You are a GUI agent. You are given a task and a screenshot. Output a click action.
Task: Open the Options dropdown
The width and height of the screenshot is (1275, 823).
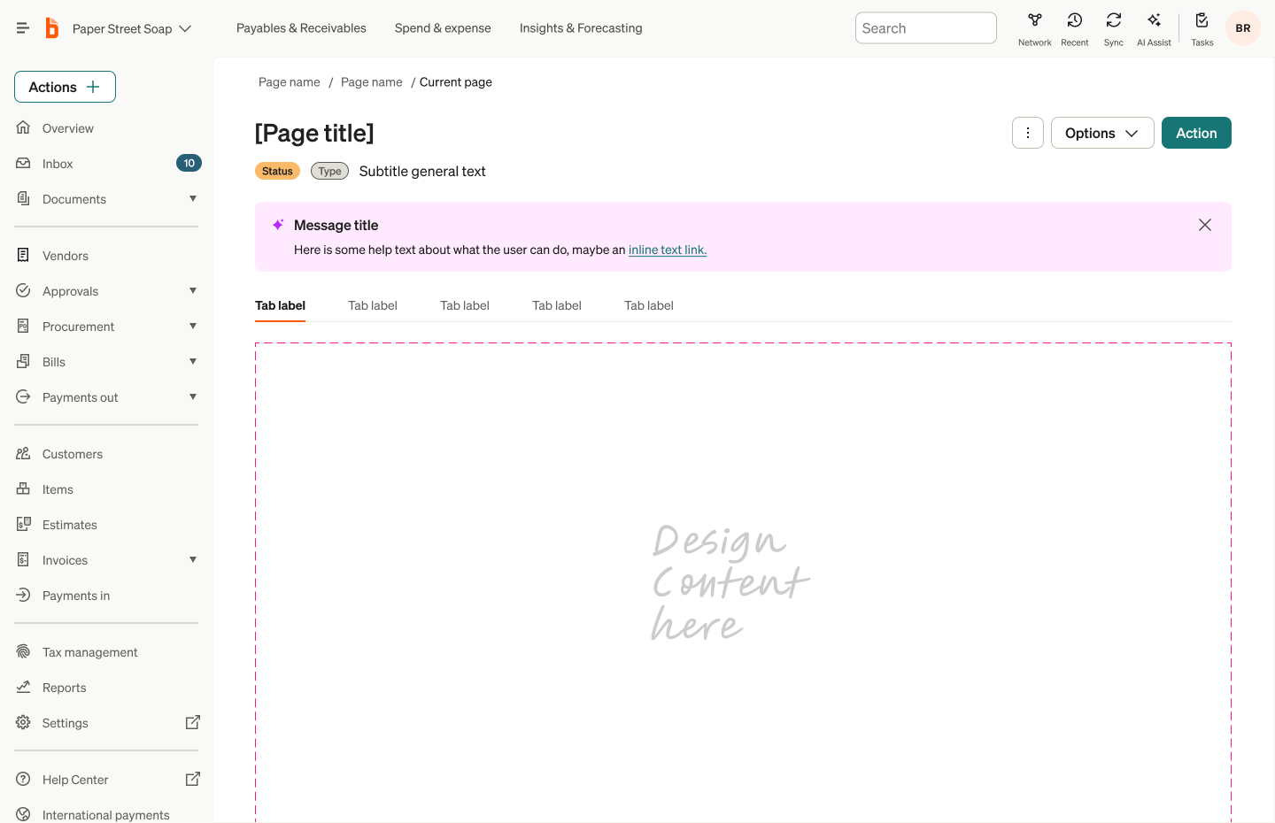(x=1102, y=133)
